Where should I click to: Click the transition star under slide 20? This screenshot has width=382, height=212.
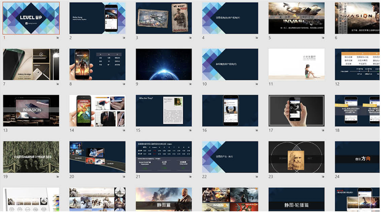pyautogui.click(x=124, y=177)
